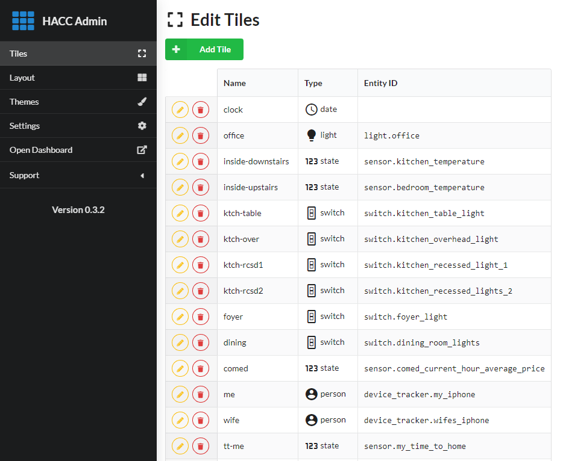The image size is (566, 461).
Task: Click the edit pencil icon for clock tile
Action: point(180,110)
